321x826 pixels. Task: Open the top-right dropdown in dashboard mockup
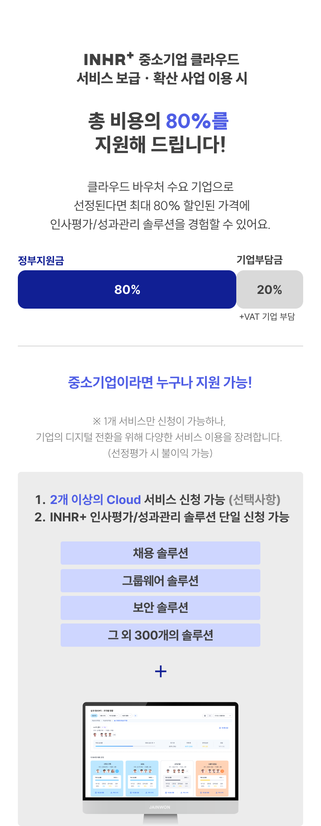click(222, 715)
